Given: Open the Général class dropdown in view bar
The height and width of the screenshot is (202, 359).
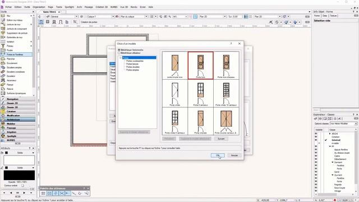Looking at the screenshot, I should (76, 16).
